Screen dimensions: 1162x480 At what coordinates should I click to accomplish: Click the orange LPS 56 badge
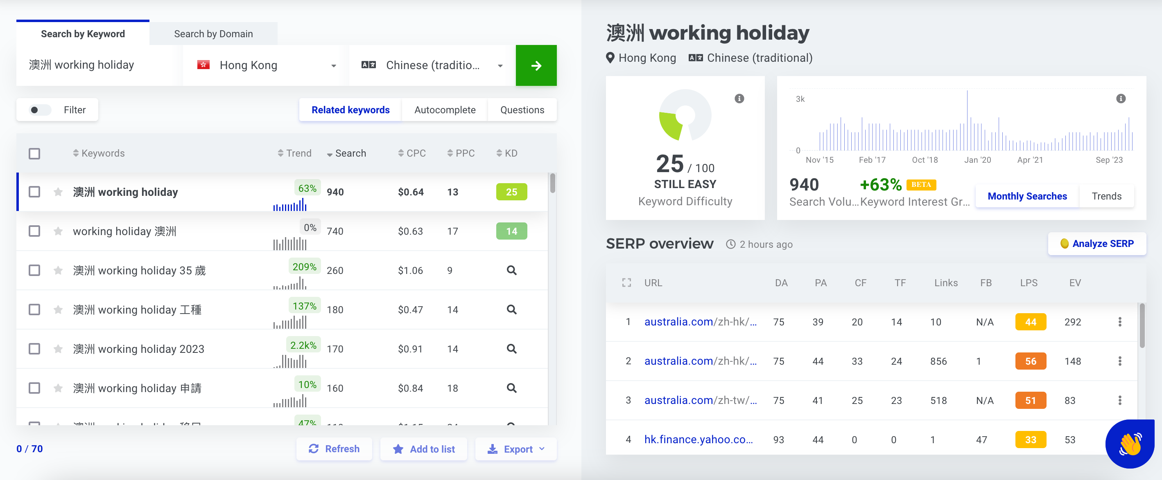tap(1030, 361)
